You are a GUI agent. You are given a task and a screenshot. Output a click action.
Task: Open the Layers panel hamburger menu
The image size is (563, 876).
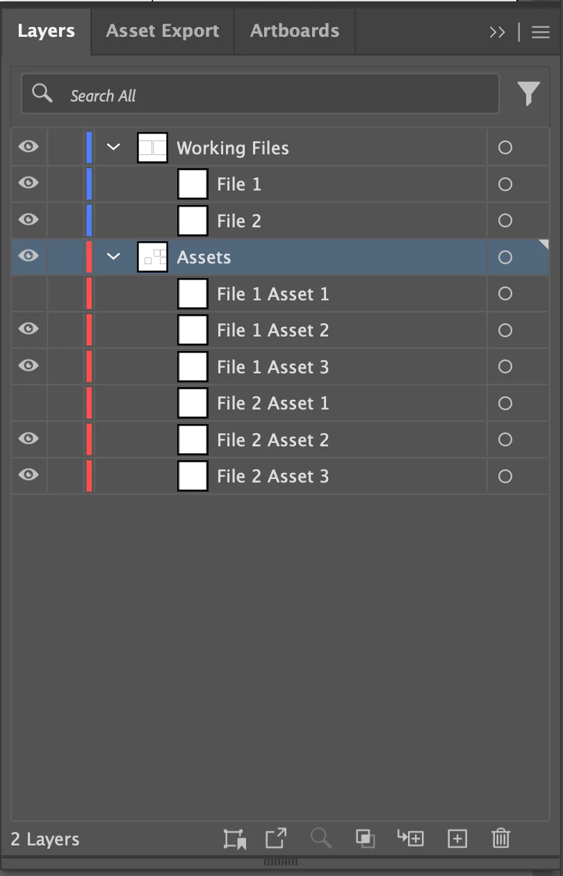click(541, 32)
